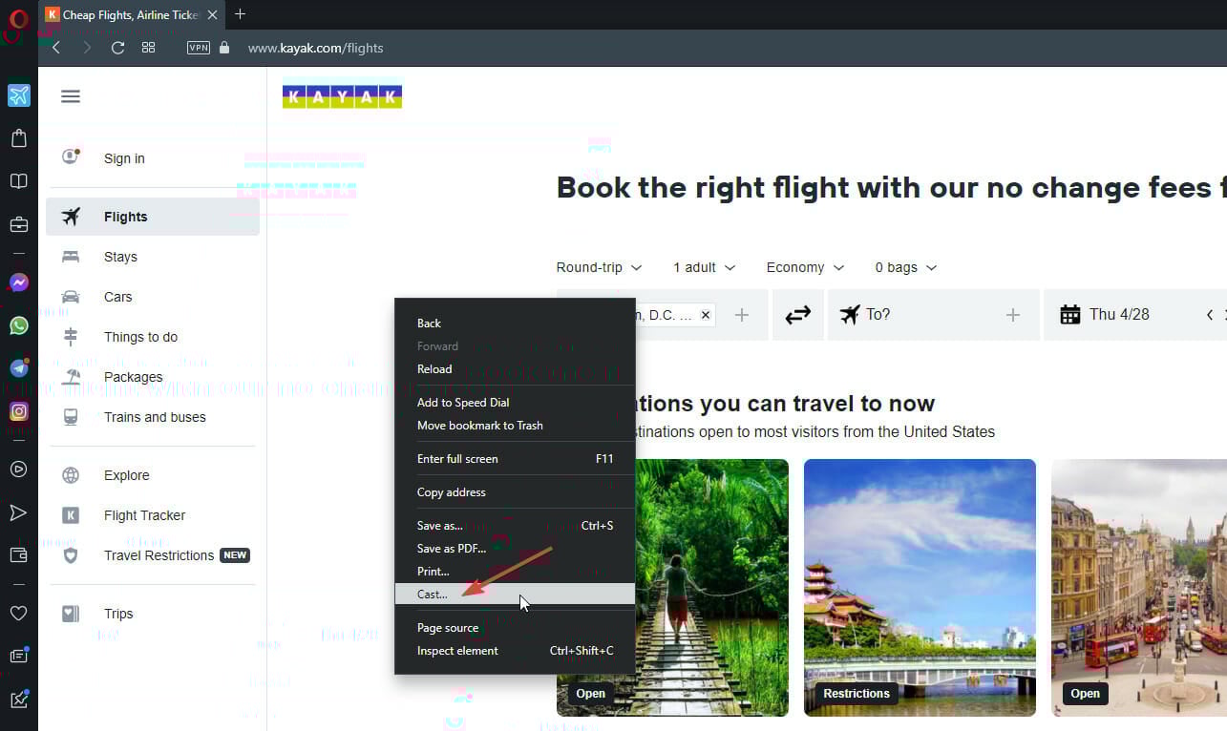Toggle the Kayak hamburger menu
The height and width of the screenshot is (731, 1227).
(71, 96)
